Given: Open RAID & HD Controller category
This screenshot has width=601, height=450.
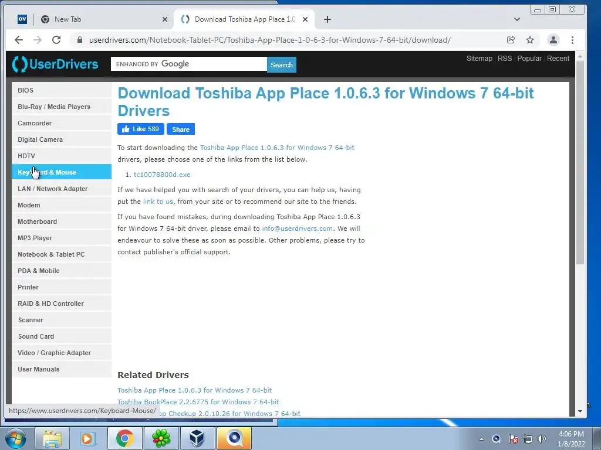Looking at the screenshot, I should coord(62,304).
